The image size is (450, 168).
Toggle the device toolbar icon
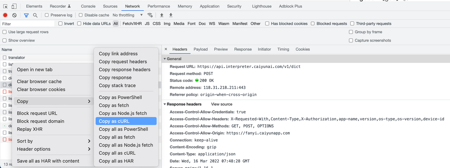tap(14, 6)
